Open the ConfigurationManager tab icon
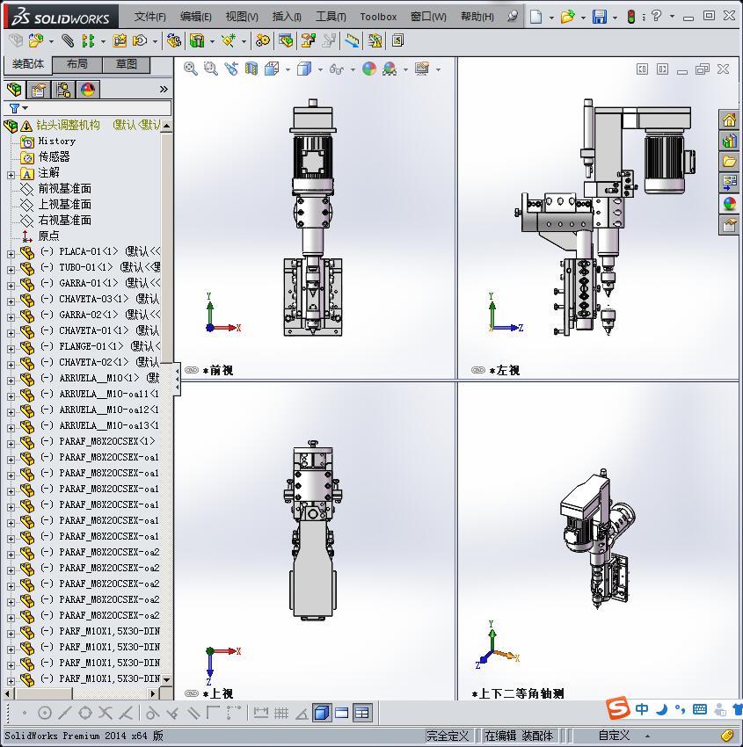743x747 pixels. click(63, 90)
